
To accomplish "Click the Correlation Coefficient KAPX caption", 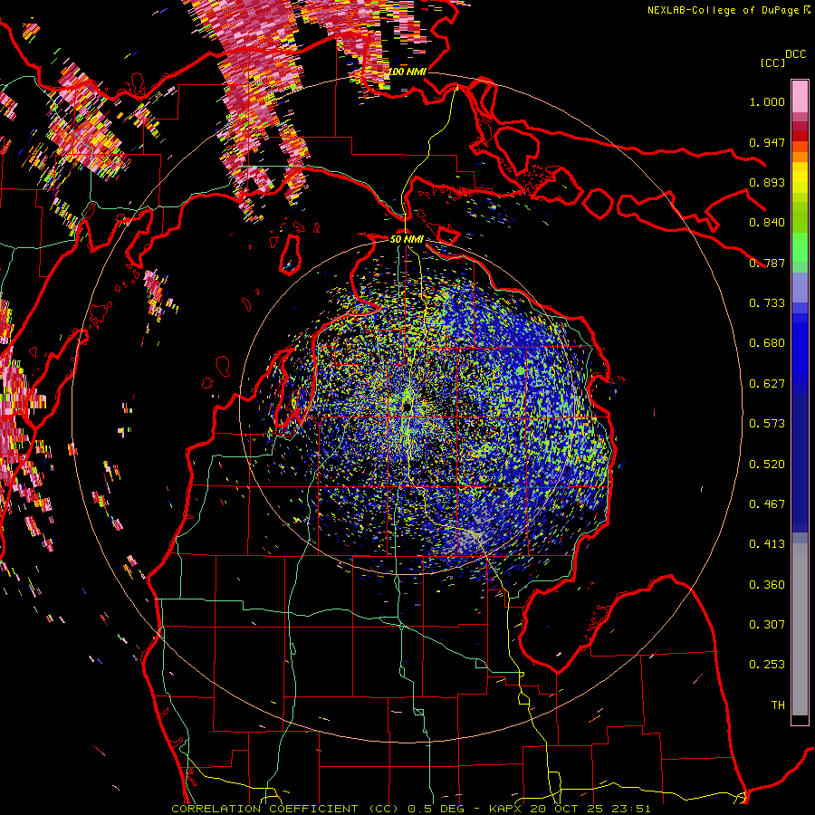I will (410, 809).
